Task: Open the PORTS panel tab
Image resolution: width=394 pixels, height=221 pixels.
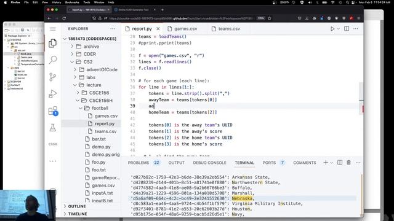Action: click(273, 163)
